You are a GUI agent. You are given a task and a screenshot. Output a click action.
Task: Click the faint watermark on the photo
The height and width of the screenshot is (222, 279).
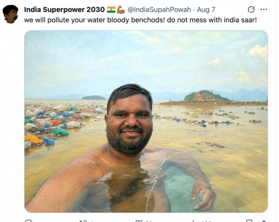[262, 210]
